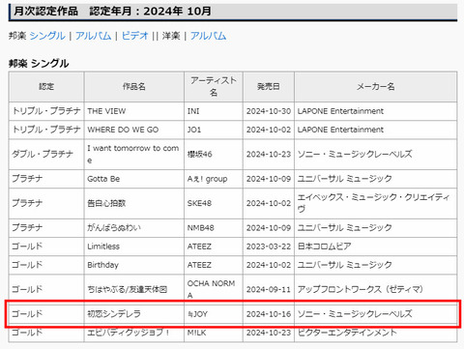Select the date 2023-03-22
The height and width of the screenshot is (349, 464).
pyautogui.click(x=269, y=247)
